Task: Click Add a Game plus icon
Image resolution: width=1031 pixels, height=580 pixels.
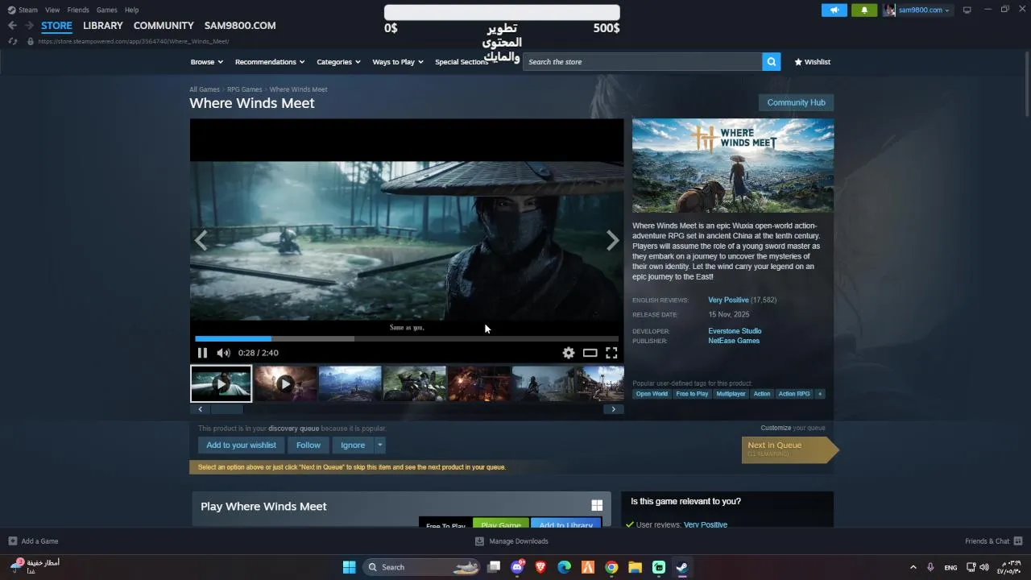Action: (12, 541)
